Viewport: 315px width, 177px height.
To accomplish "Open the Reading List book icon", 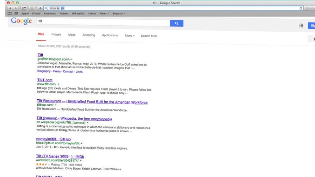I will [9, 13].
